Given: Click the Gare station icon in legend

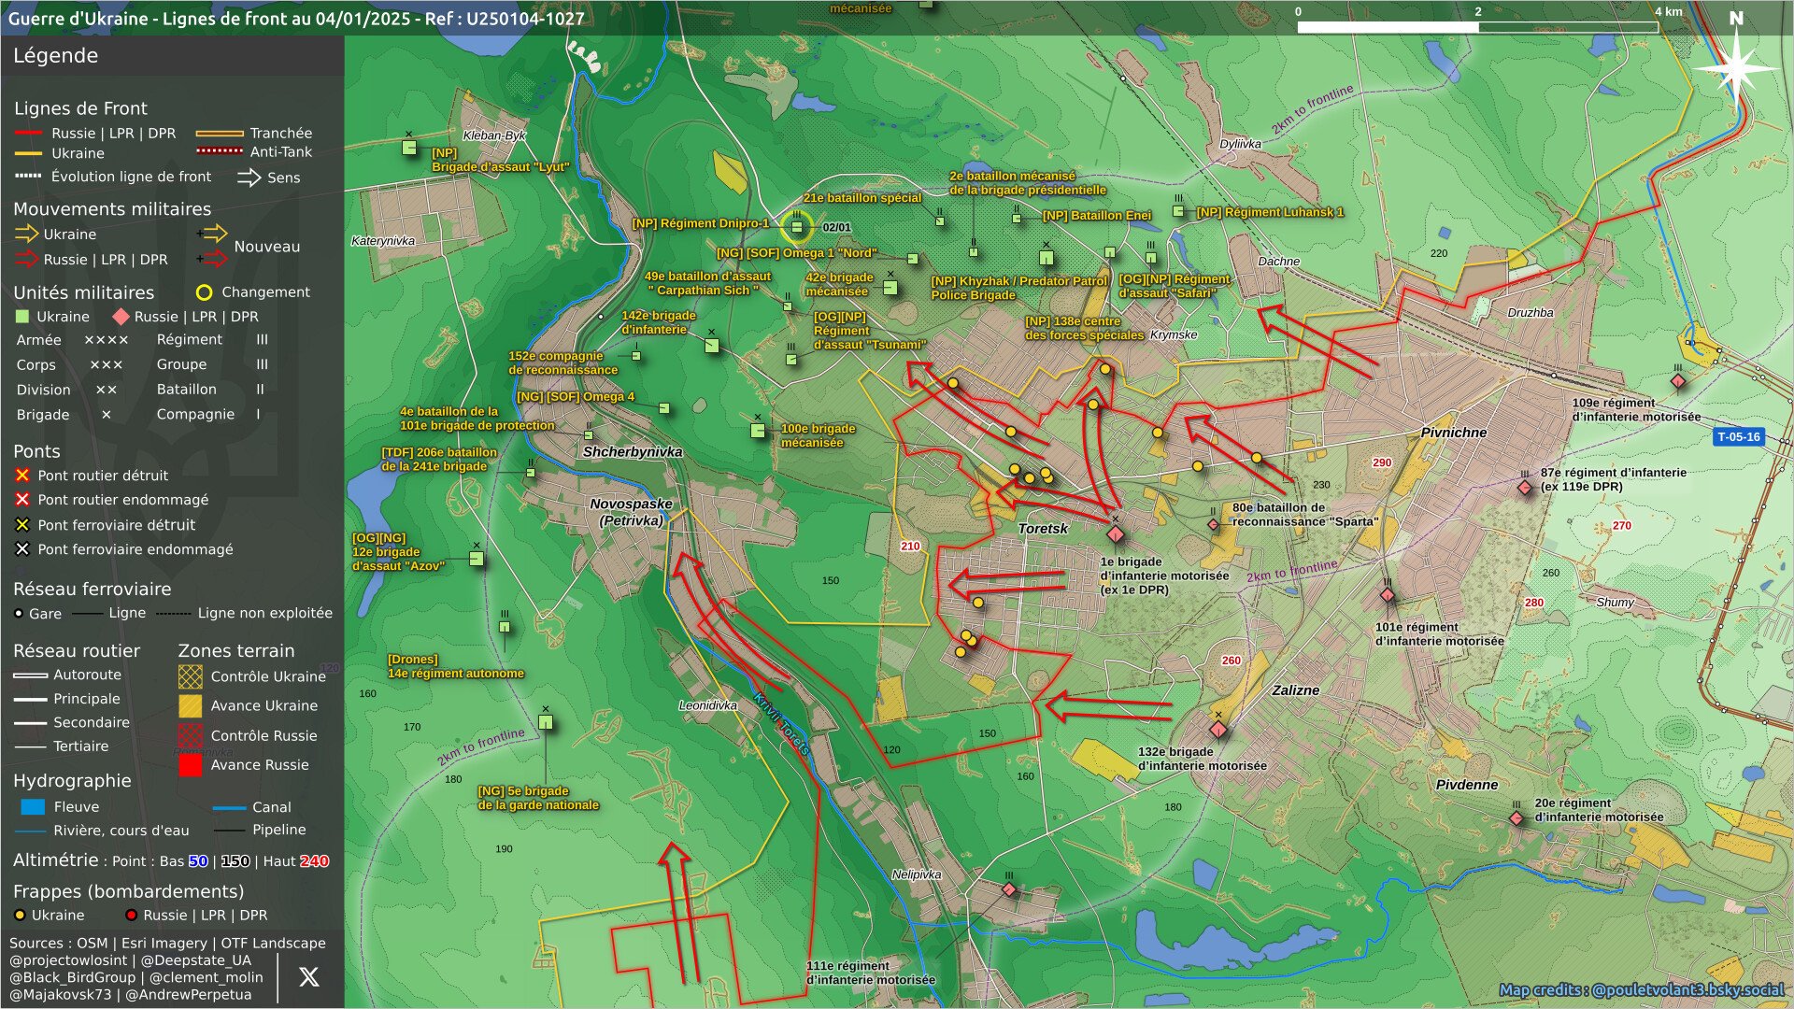Looking at the screenshot, I should [19, 614].
